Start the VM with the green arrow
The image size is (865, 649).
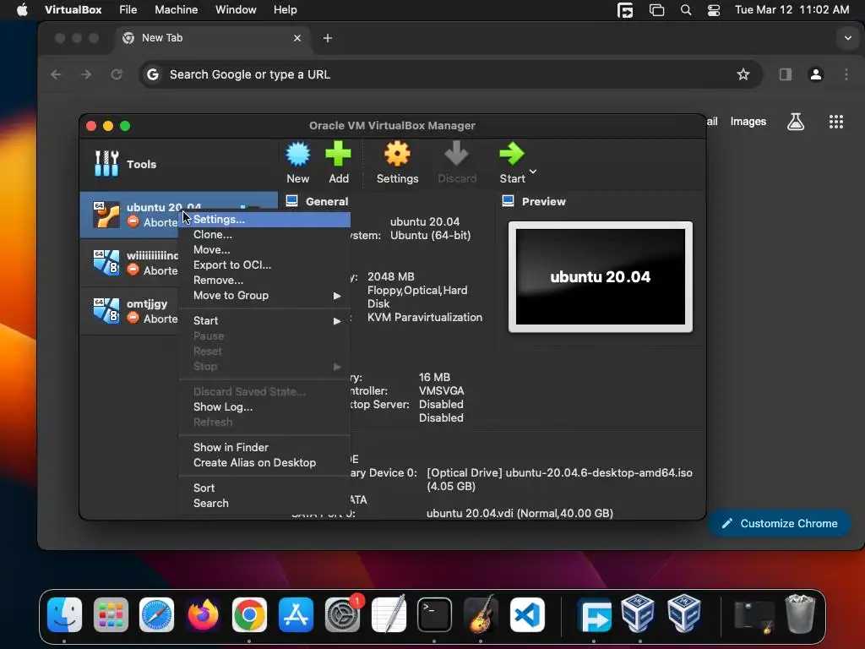coord(511,154)
